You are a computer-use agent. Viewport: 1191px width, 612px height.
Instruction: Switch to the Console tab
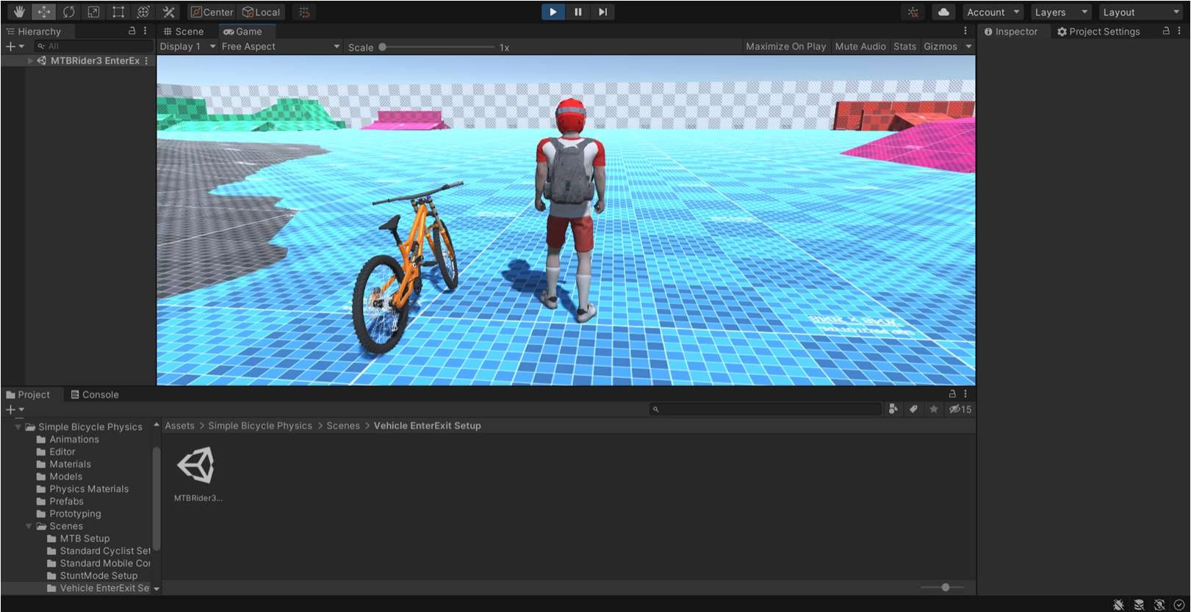[x=95, y=395]
